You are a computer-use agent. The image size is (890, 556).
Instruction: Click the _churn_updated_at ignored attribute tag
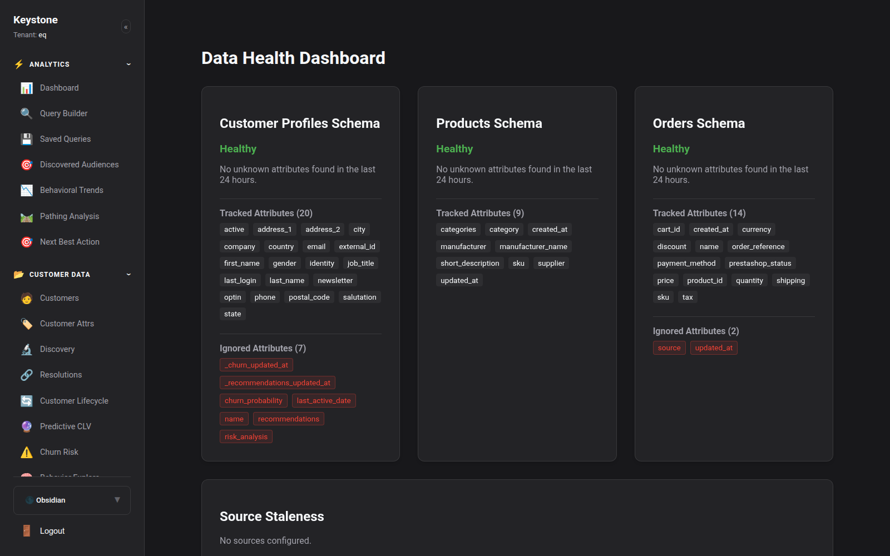coord(256,365)
